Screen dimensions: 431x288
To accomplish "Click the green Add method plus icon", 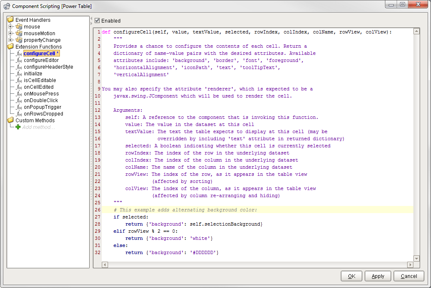I will (x=18, y=127).
